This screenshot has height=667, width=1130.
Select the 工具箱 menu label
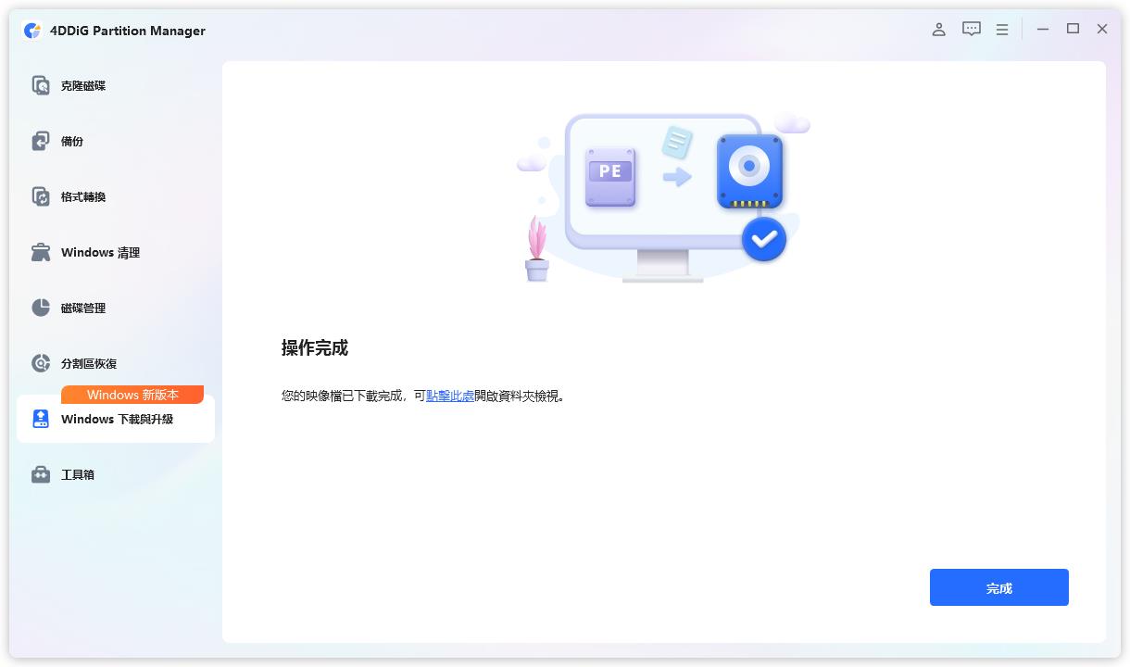[78, 474]
